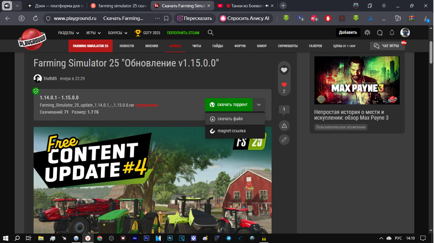Open the address bar three-dot menu
The width and height of the screenshot is (434, 243).
tap(157, 18)
